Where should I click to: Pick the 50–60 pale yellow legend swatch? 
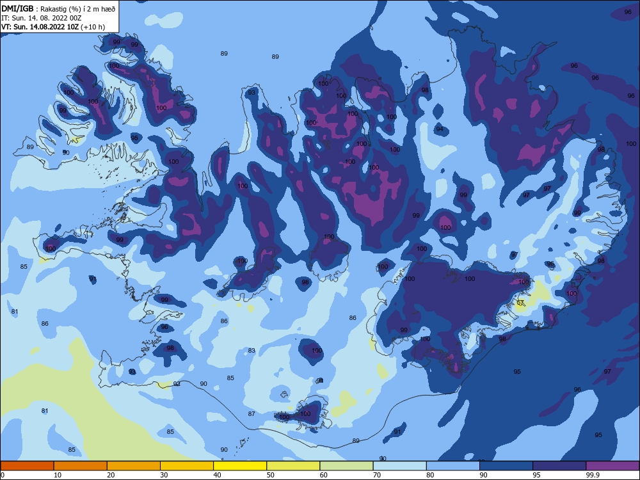coord(293,466)
